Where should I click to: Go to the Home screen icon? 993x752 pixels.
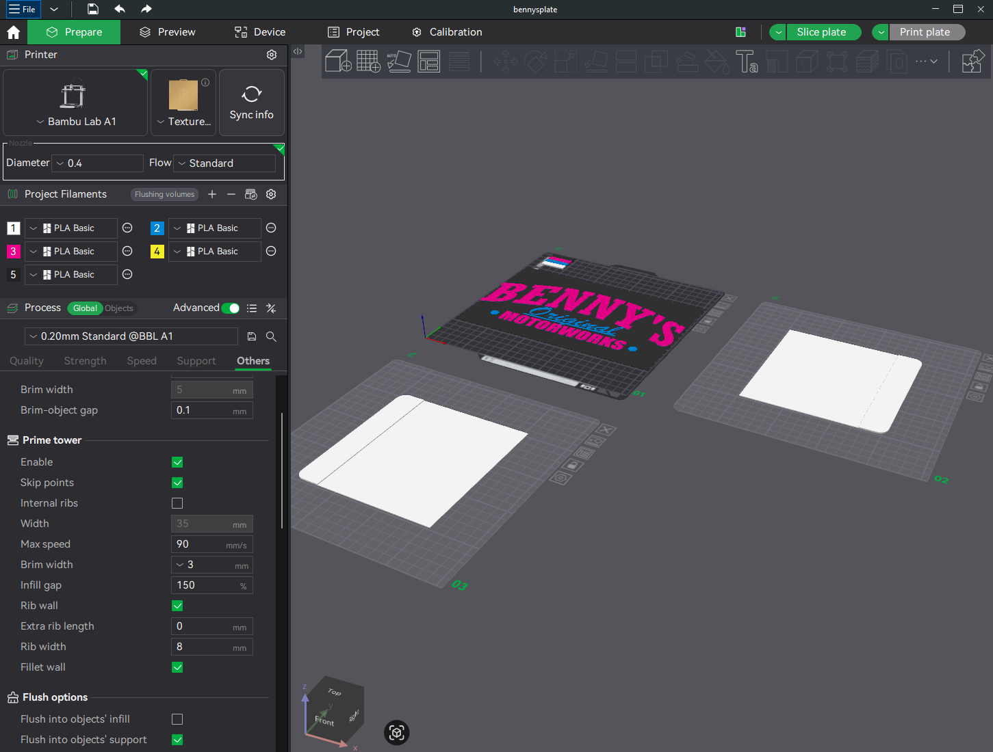click(x=13, y=32)
